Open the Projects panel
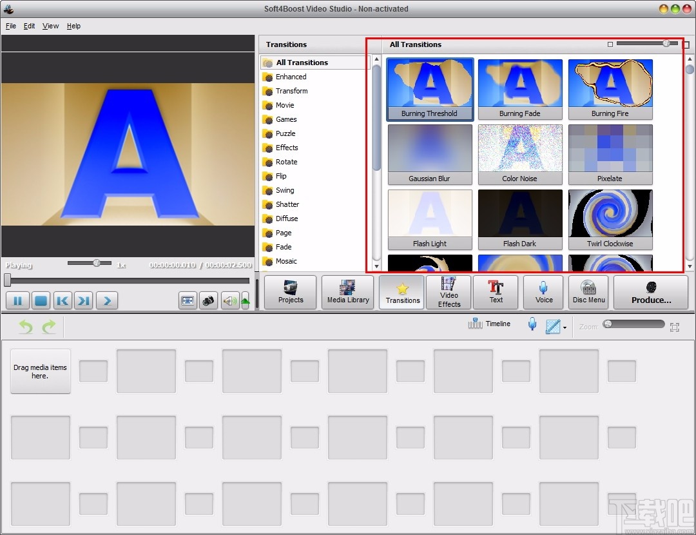The width and height of the screenshot is (696, 535). 290,292
